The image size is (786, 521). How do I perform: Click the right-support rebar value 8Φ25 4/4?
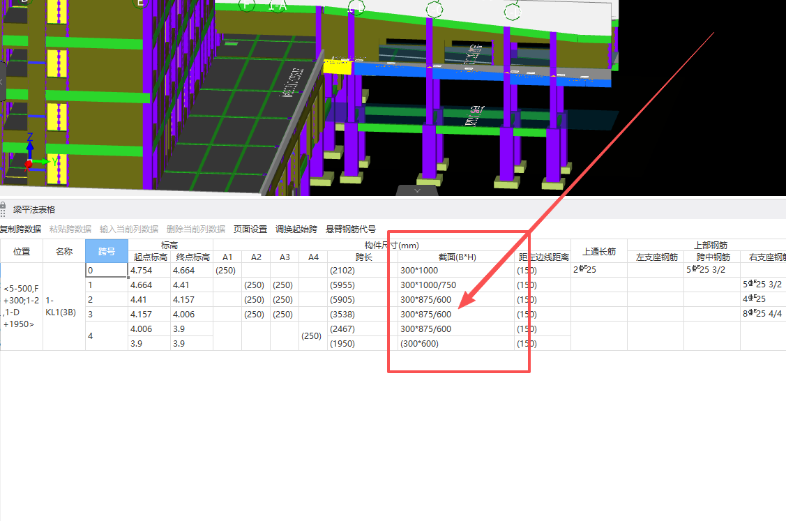tap(764, 314)
